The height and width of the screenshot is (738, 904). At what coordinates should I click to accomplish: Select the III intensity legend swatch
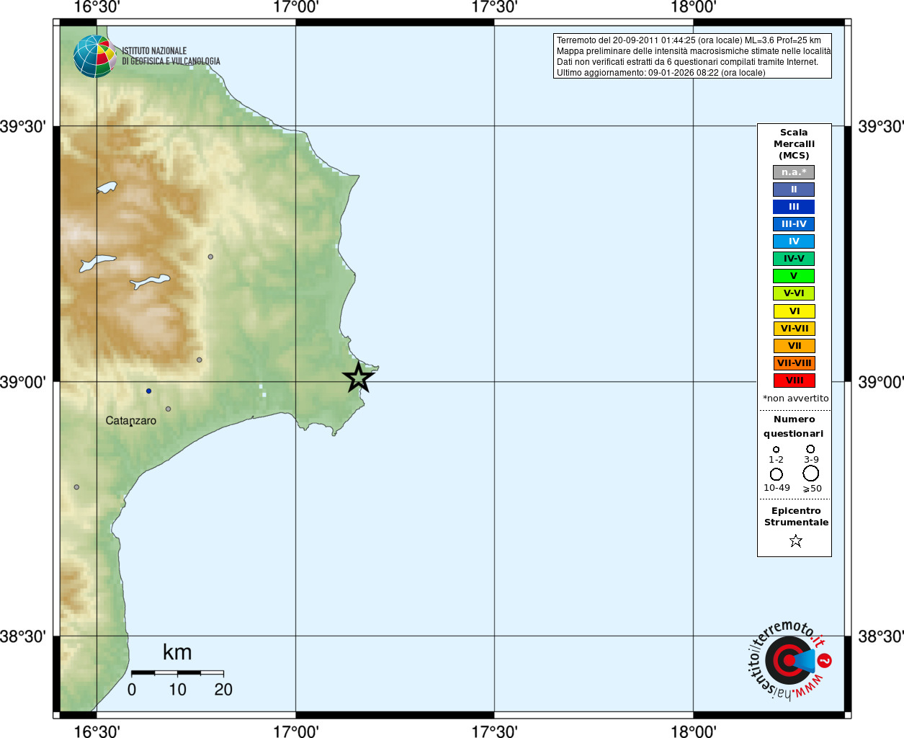click(794, 207)
